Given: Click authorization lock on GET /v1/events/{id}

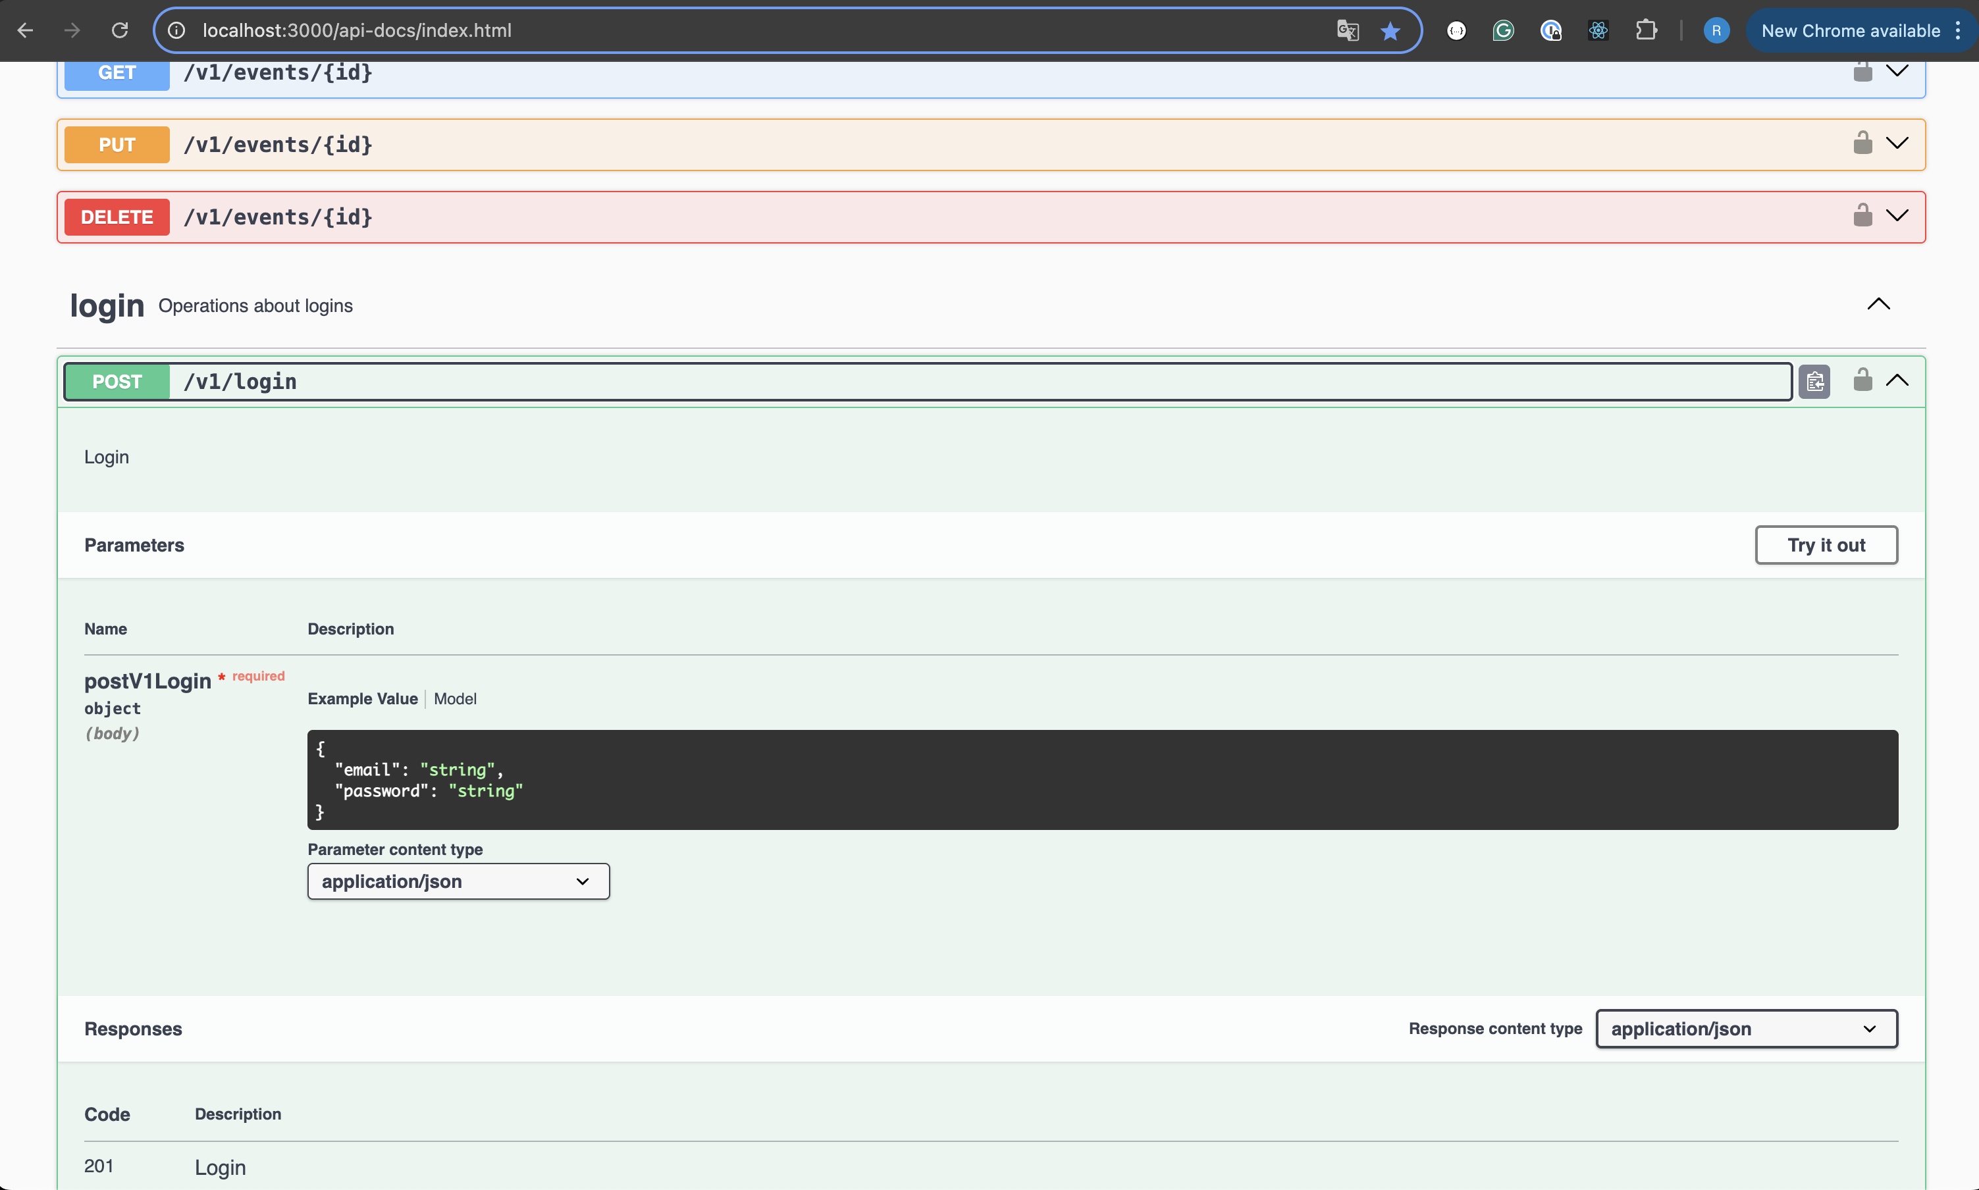Looking at the screenshot, I should (1862, 71).
